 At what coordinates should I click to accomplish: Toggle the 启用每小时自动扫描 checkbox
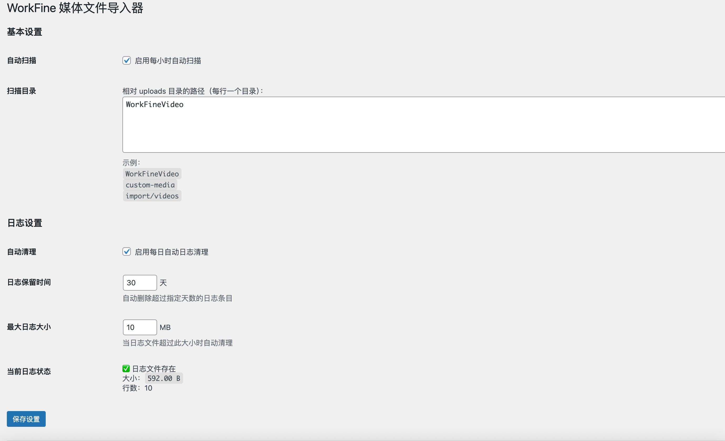(x=127, y=61)
